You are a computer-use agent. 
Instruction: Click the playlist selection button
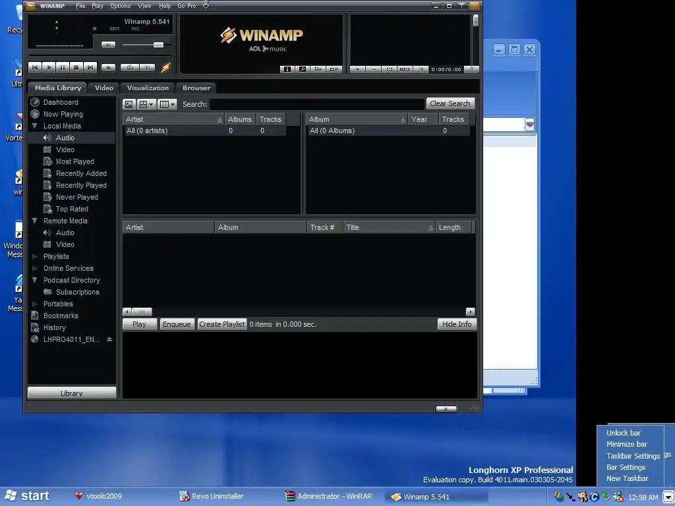pyautogui.click(x=389, y=69)
